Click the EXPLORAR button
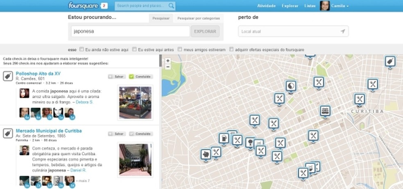 (x=205, y=32)
